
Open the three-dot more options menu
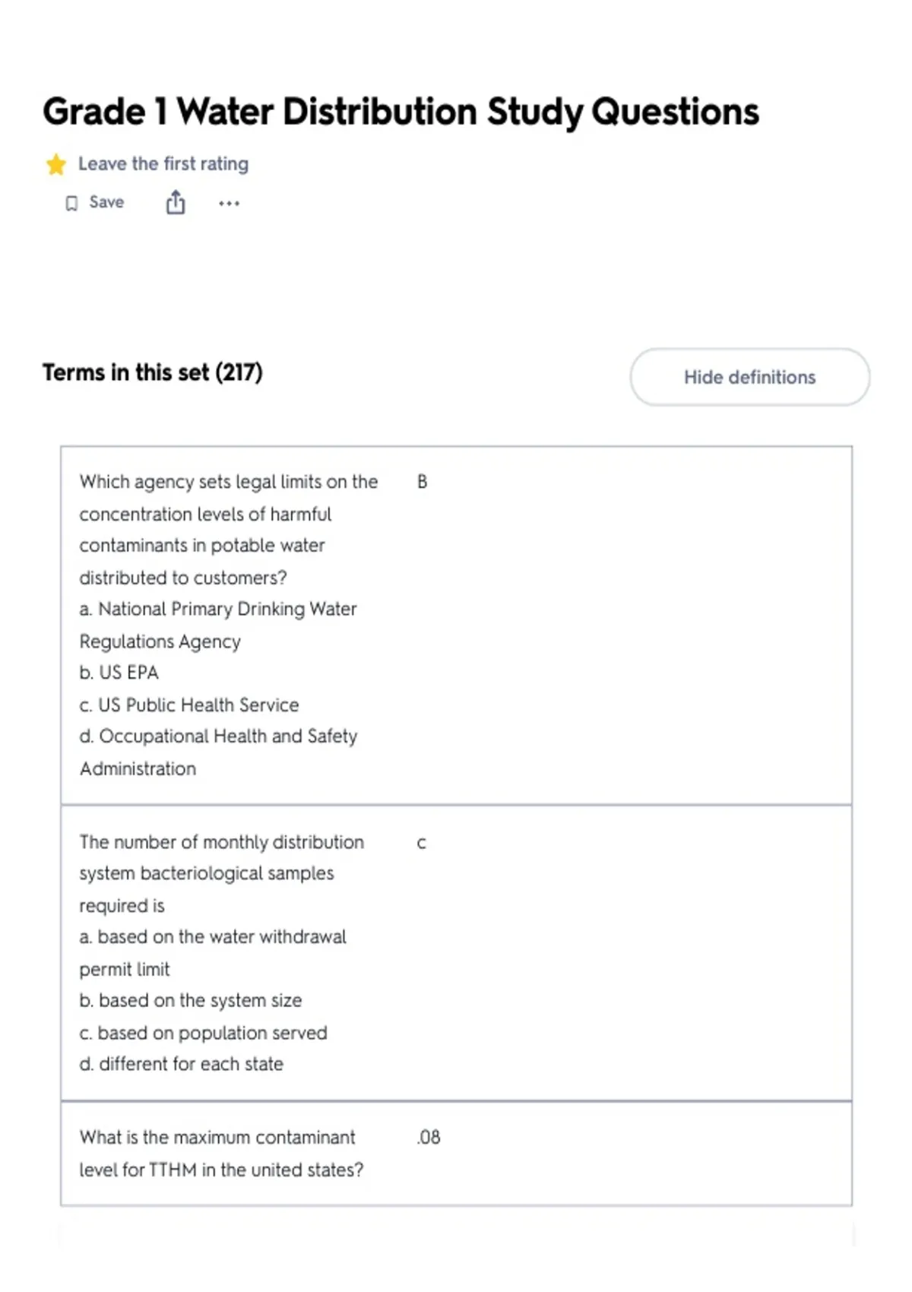click(x=229, y=204)
